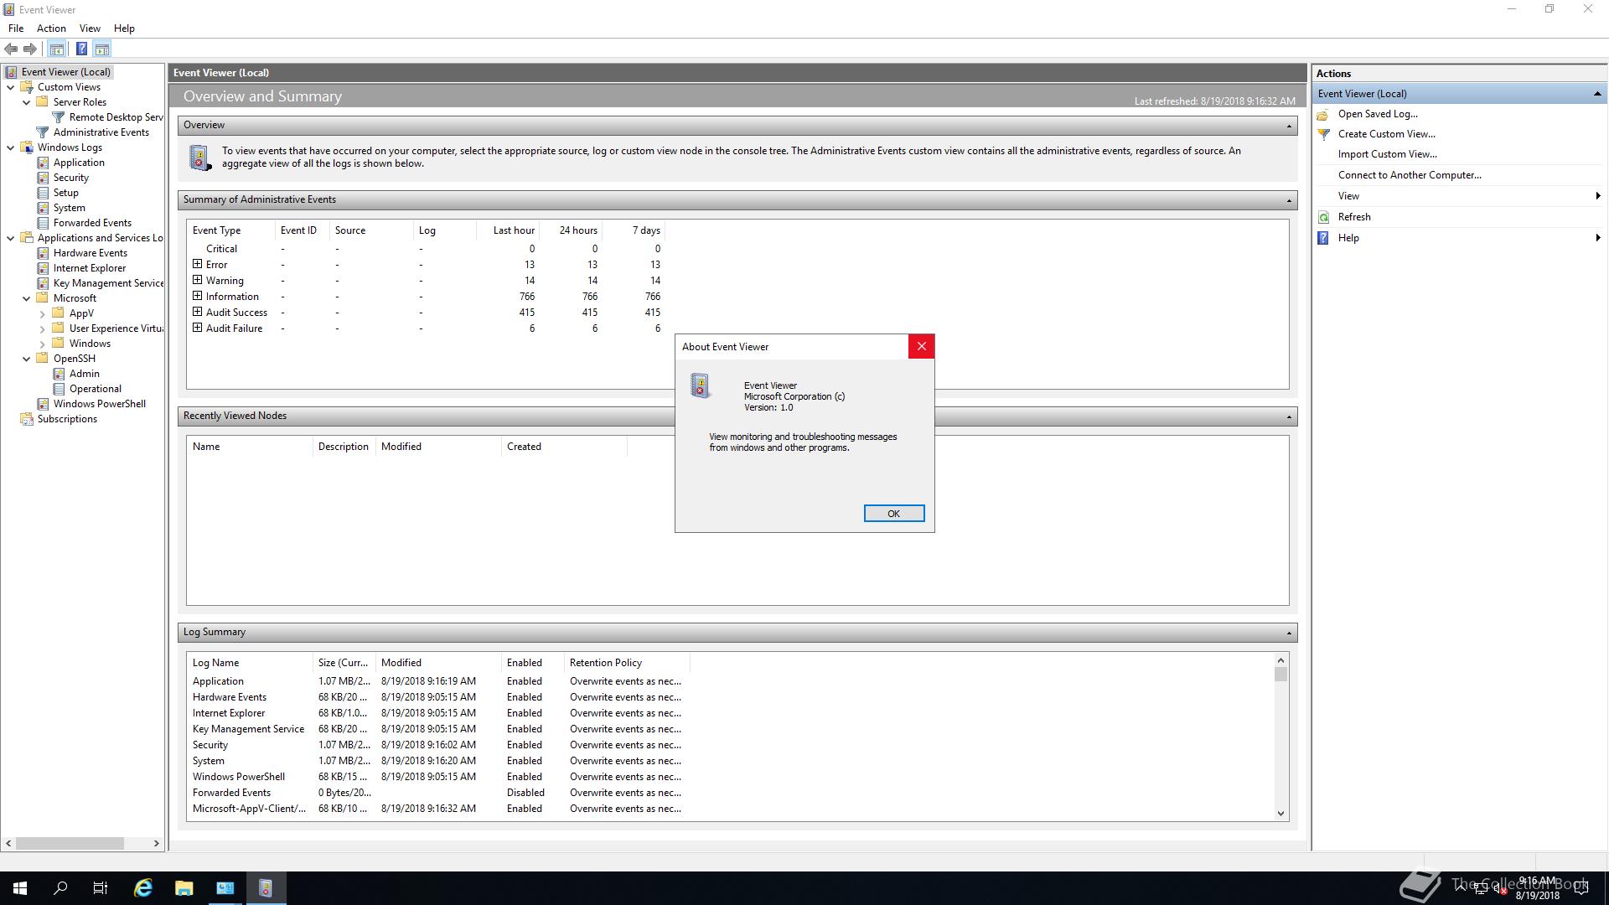This screenshot has width=1609, height=905.
Task: Click Event ID column header
Action: coord(301,230)
